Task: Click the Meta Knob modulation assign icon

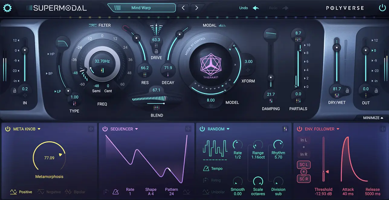Action: point(91,129)
